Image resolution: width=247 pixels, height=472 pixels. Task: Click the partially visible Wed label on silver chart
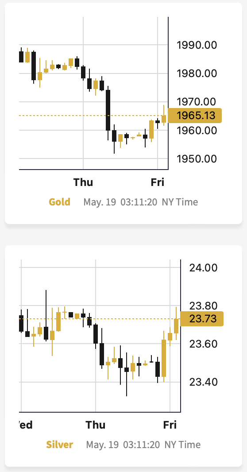tap(26, 425)
